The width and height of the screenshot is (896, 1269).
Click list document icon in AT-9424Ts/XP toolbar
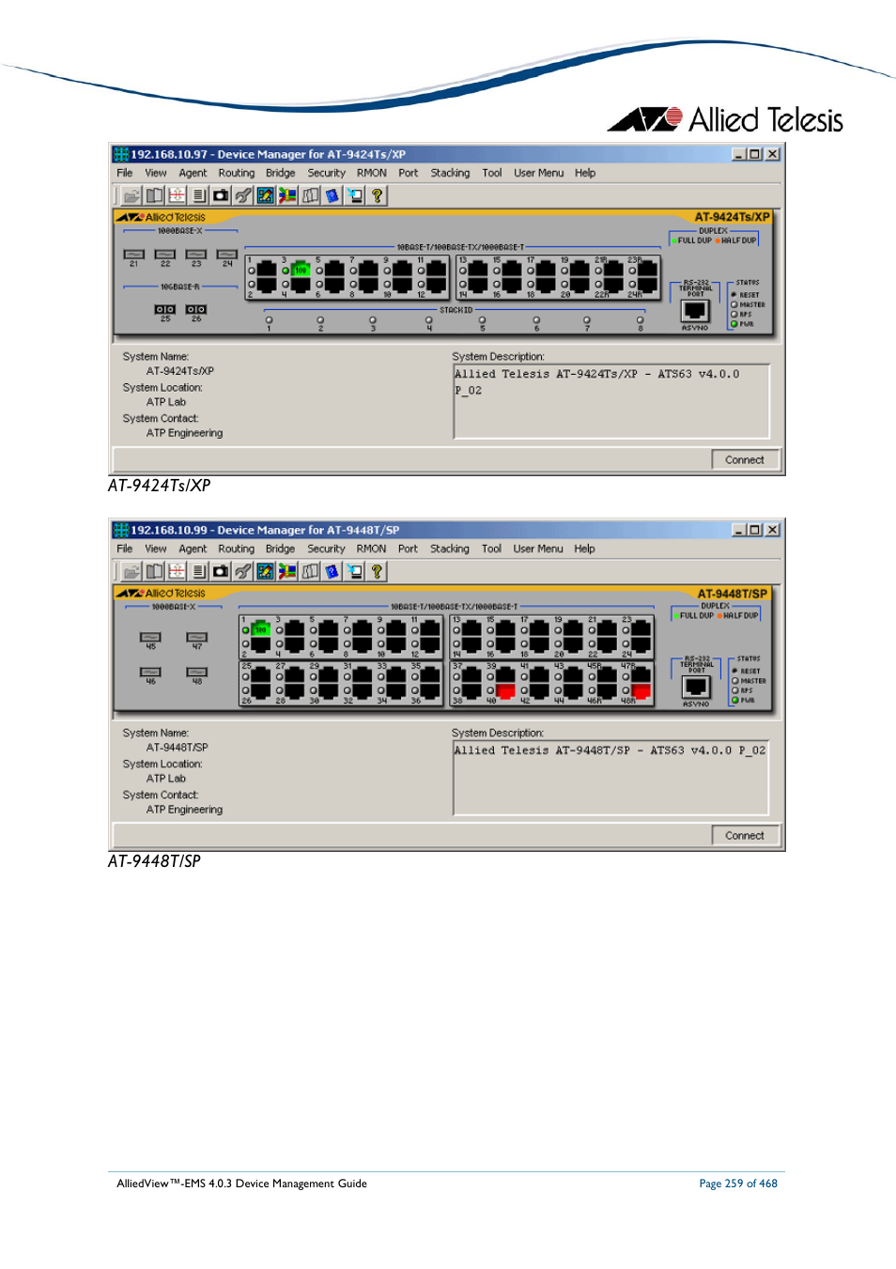click(x=199, y=195)
